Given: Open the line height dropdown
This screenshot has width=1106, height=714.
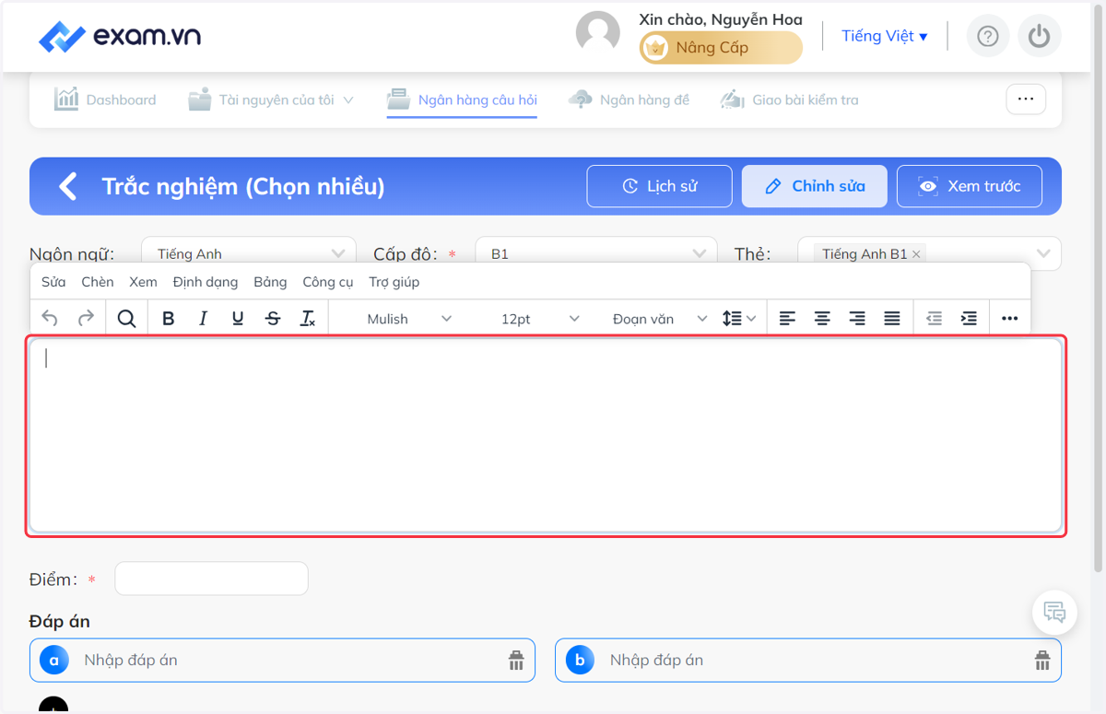Looking at the screenshot, I should (738, 319).
